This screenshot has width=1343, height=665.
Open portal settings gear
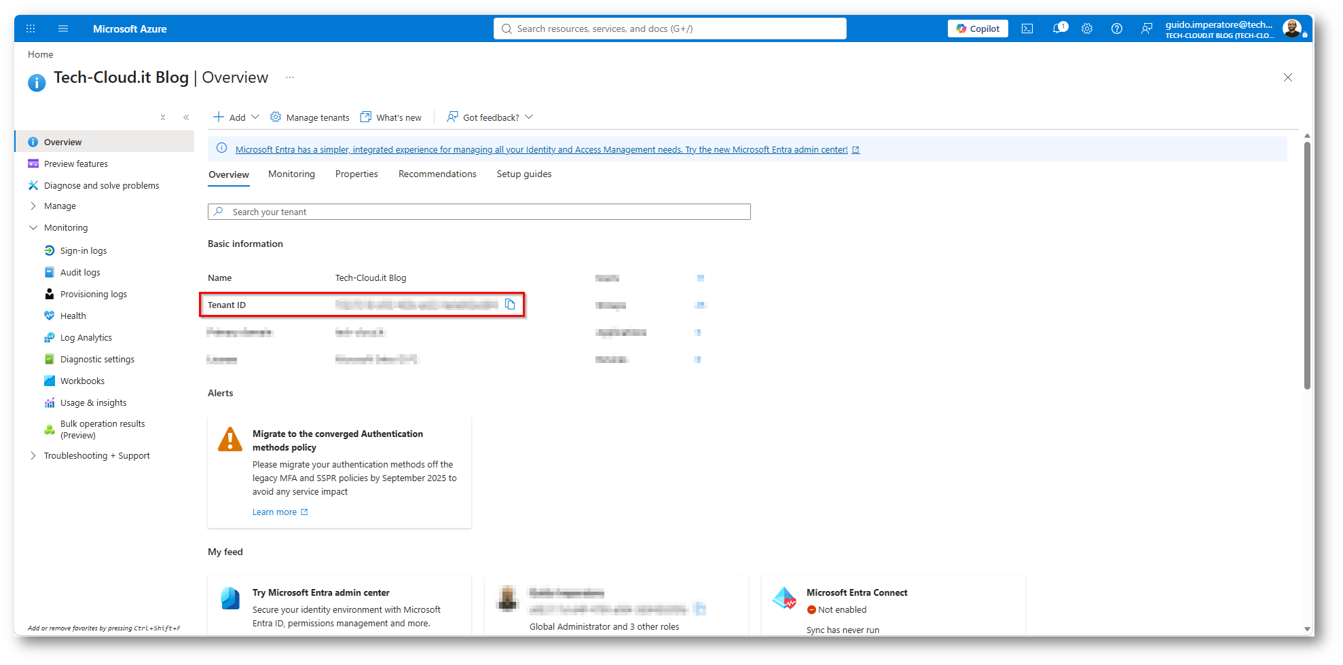pos(1087,28)
